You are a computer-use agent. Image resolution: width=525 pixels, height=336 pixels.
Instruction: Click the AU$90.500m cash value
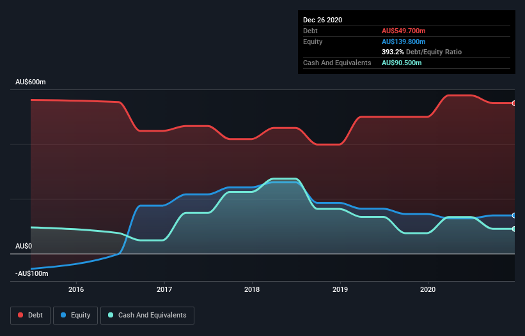pos(402,63)
